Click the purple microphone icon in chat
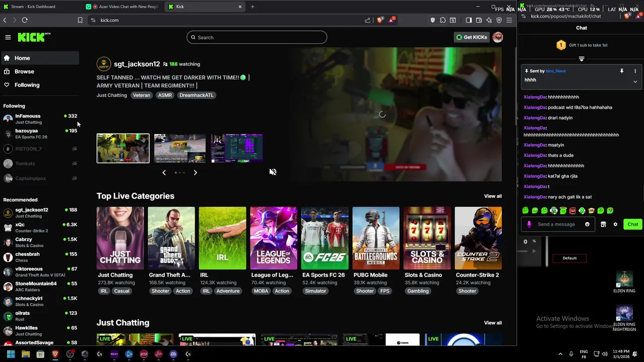This screenshot has height=362, width=644. [x=529, y=224]
